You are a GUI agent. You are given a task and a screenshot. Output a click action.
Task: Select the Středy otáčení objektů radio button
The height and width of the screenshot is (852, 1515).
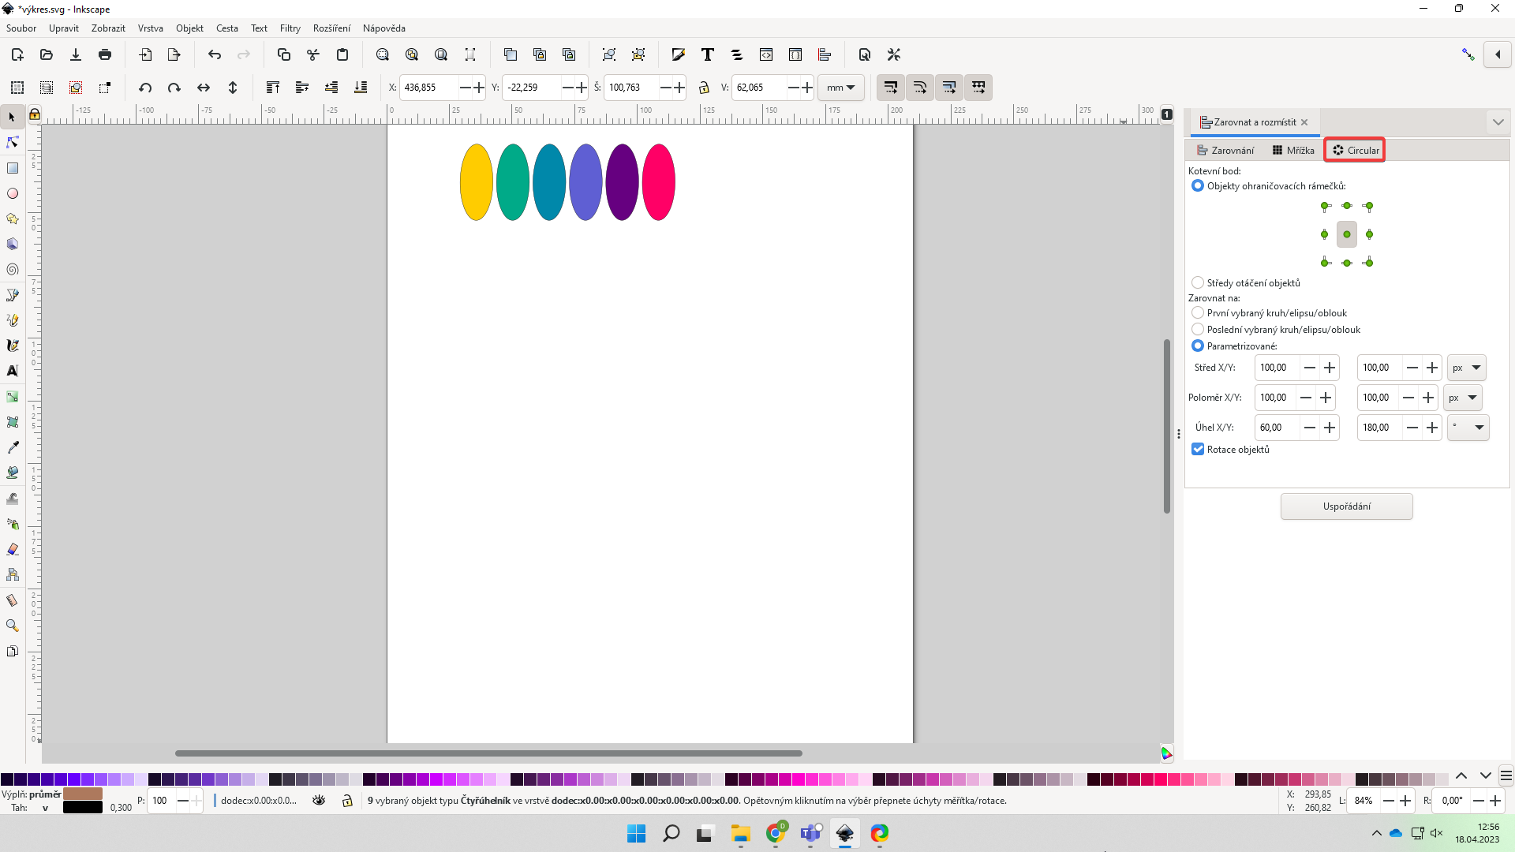(1199, 282)
